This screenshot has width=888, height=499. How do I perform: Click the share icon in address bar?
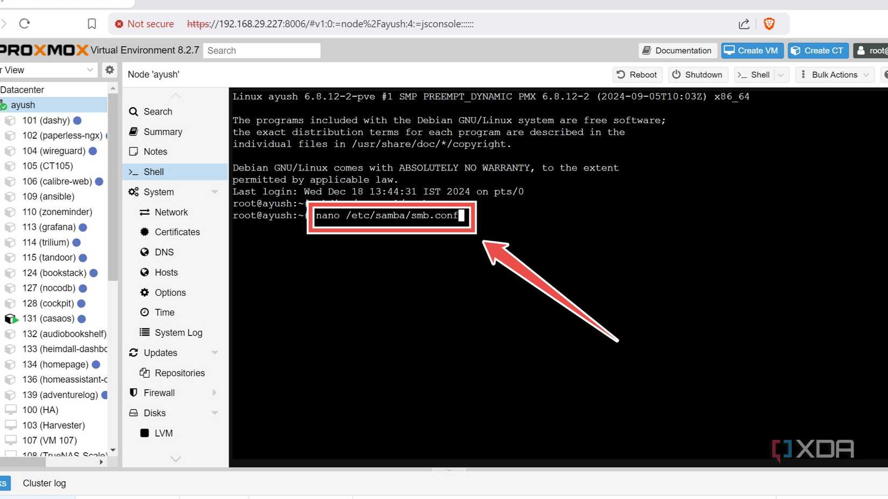(744, 24)
